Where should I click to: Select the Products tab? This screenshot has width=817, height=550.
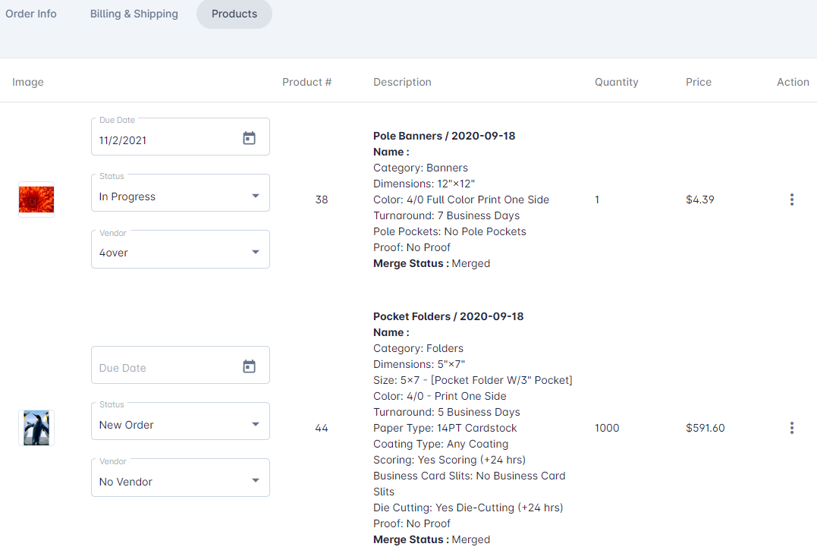pyautogui.click(x=234, y=14)
